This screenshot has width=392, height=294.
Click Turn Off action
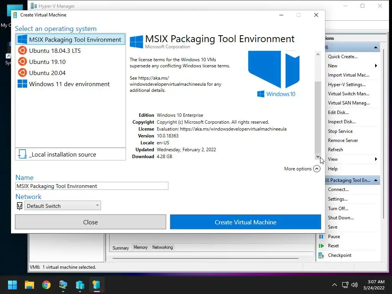coord(338,209)
